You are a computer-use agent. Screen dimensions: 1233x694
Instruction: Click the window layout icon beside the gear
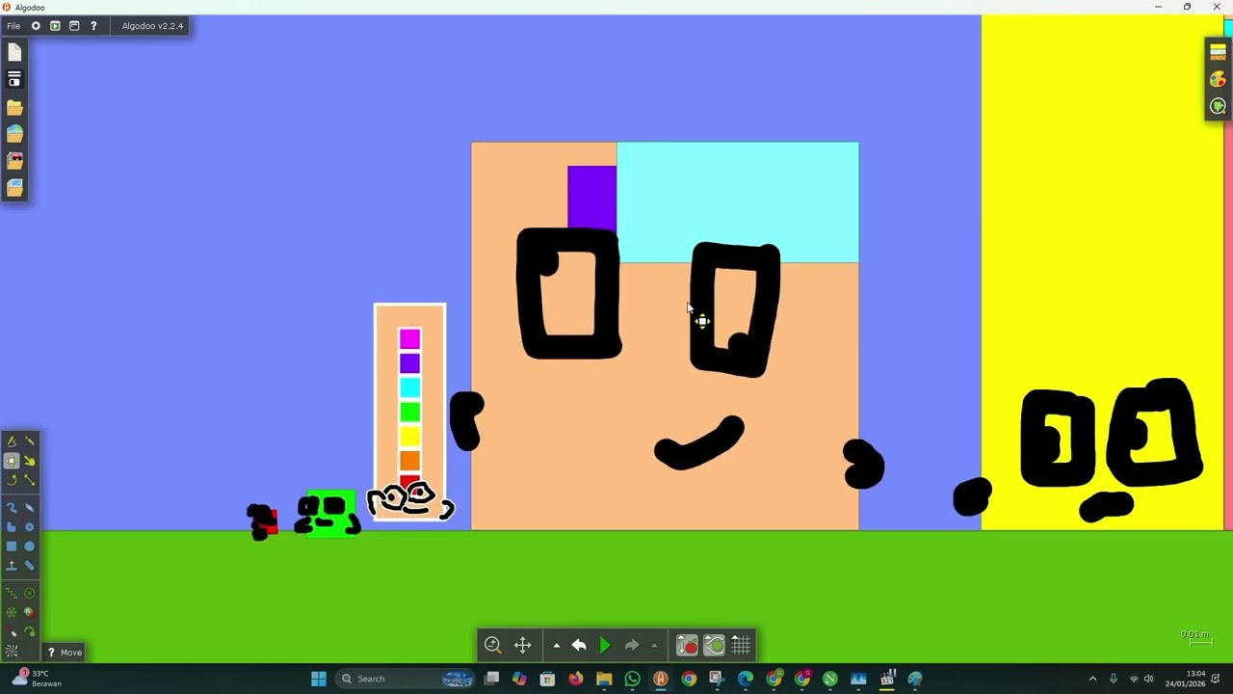(x=55, y=26)
